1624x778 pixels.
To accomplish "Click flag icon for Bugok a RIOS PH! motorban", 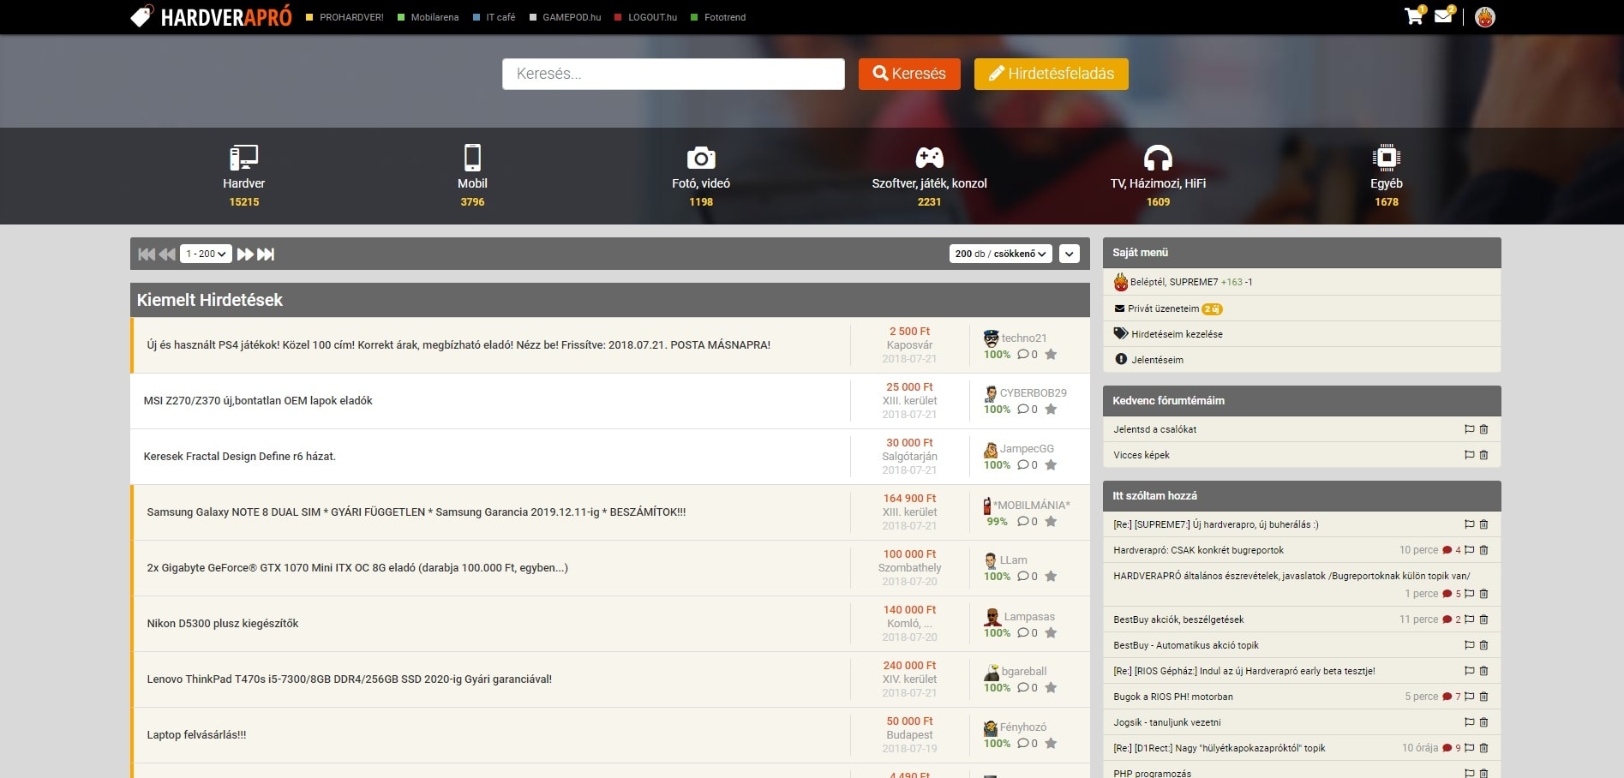I will tap(1470, 697).
